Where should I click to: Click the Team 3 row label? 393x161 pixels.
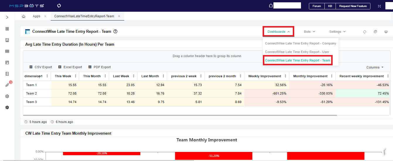click(x=31, y=102)
